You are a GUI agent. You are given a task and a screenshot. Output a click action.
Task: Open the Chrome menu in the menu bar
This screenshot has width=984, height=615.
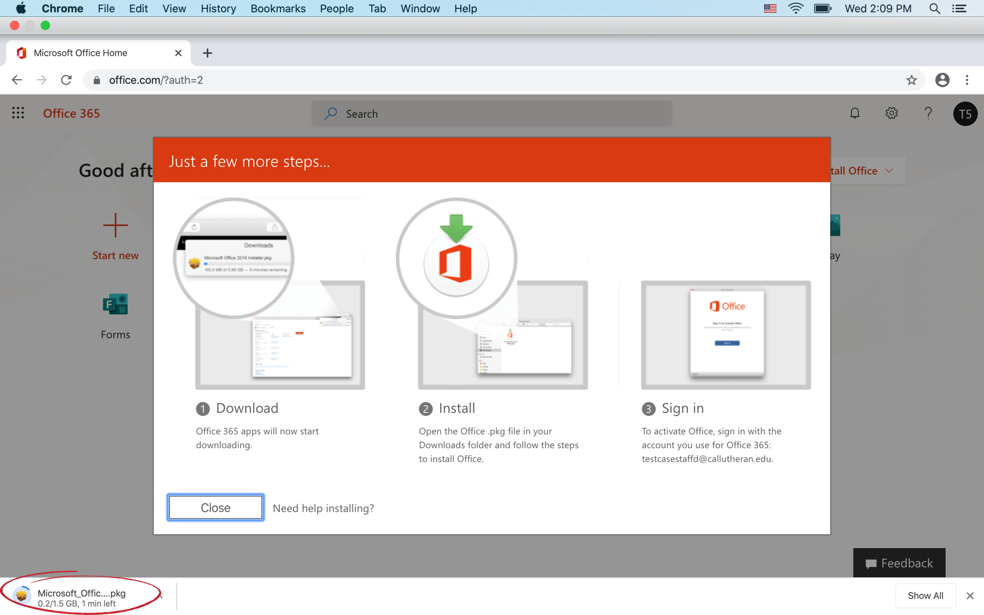tap(62, 8)
